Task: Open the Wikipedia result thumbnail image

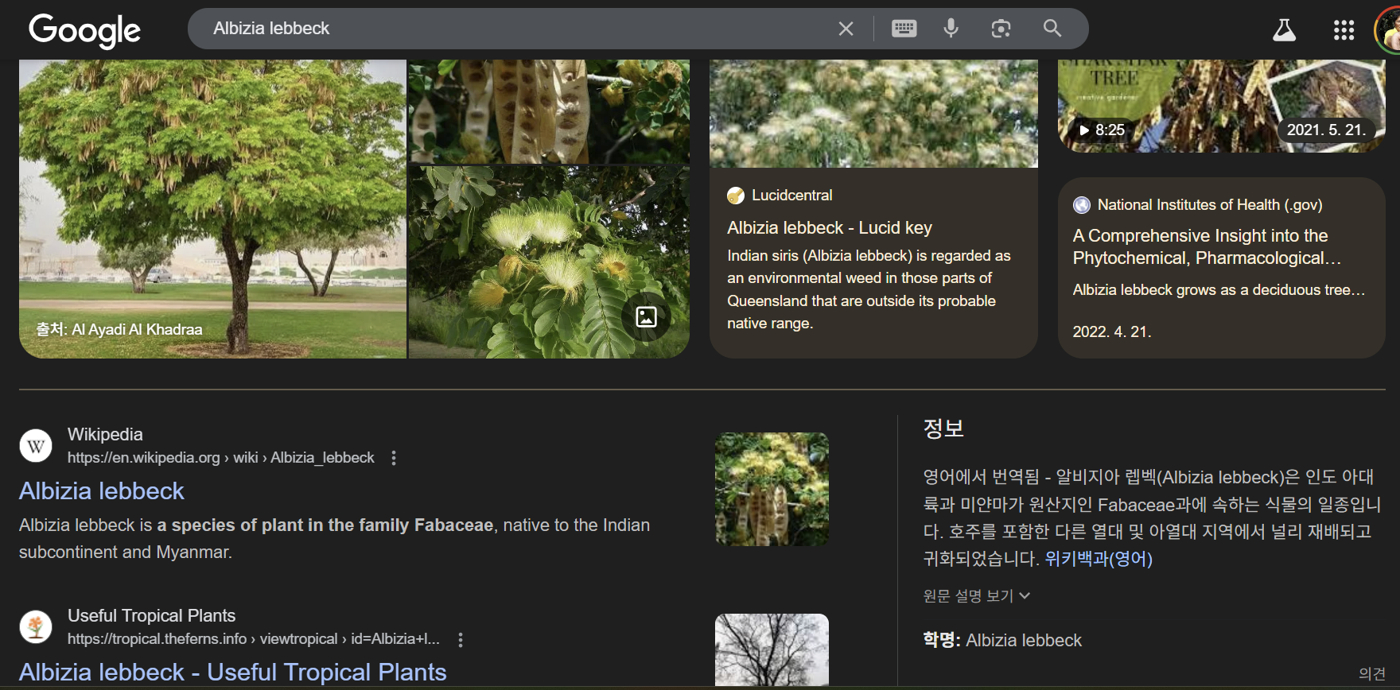Action: (772, 489)
